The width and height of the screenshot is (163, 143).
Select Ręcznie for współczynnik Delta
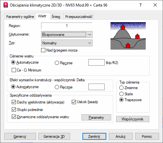[57, 87]
